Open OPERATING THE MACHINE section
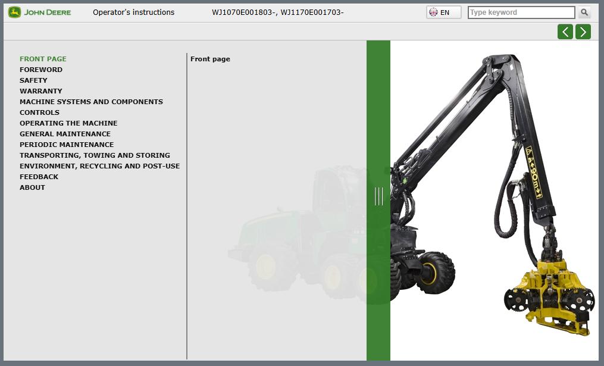The height and width of the screenshot is (366, 604). click(68, 123)
